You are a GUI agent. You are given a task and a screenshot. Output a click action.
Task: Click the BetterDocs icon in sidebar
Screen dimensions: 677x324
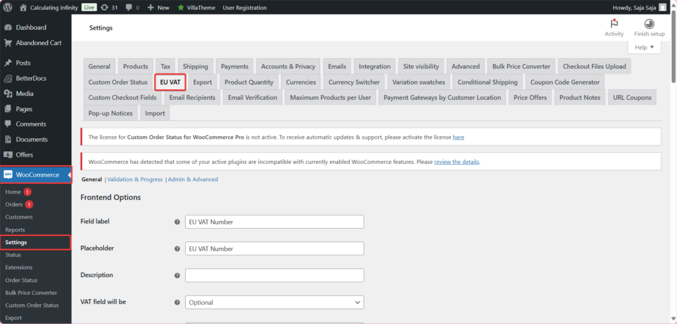tap(8, 78)
